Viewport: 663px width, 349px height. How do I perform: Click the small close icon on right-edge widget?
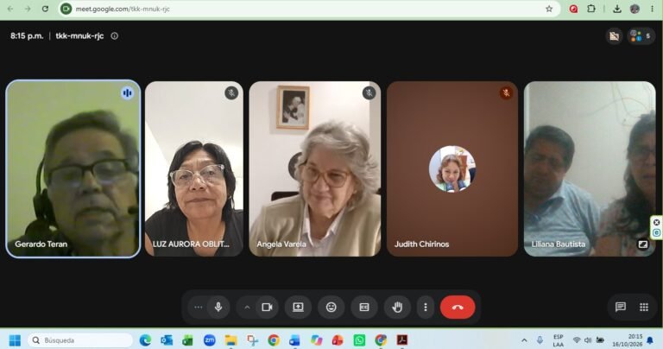click(656, 222)
